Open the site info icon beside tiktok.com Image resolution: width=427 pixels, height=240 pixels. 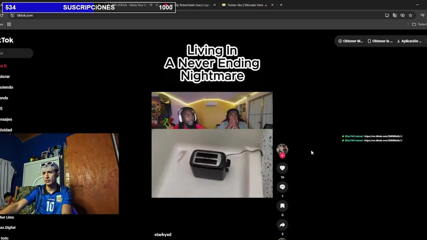pos(12,15)
